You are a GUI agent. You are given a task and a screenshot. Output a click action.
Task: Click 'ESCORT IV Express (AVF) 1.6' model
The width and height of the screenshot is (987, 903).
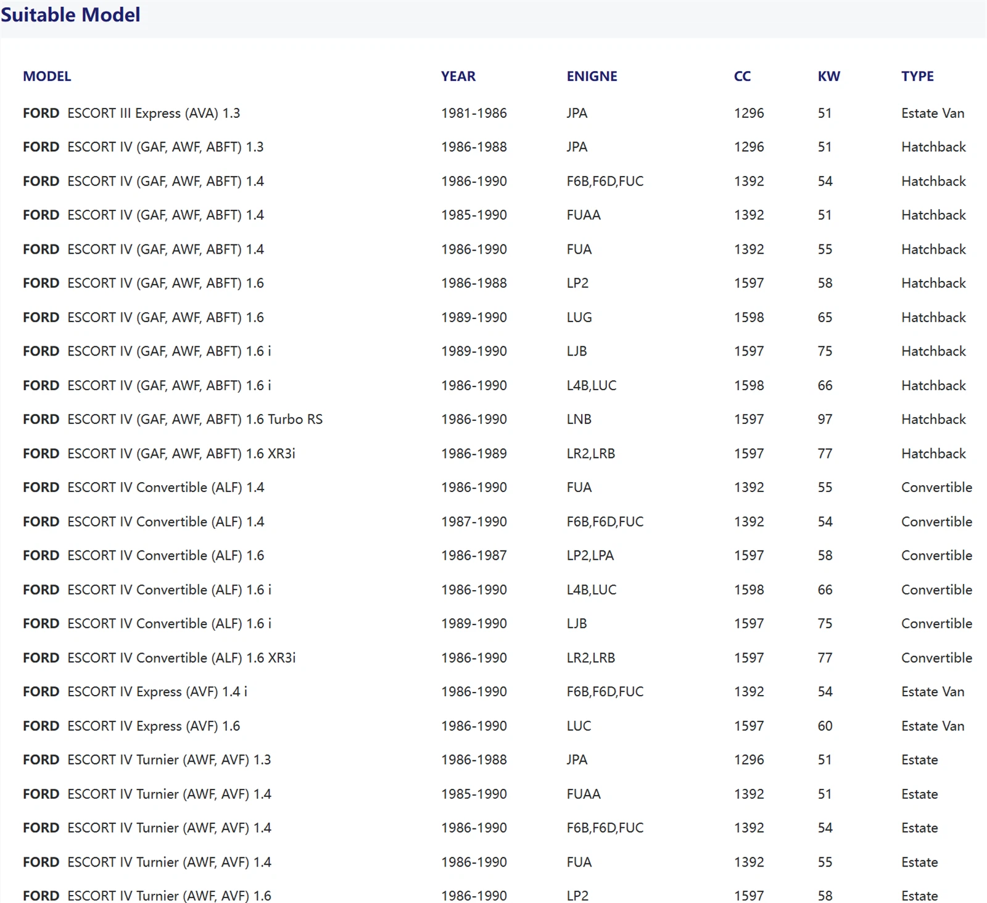coord(154,726)
